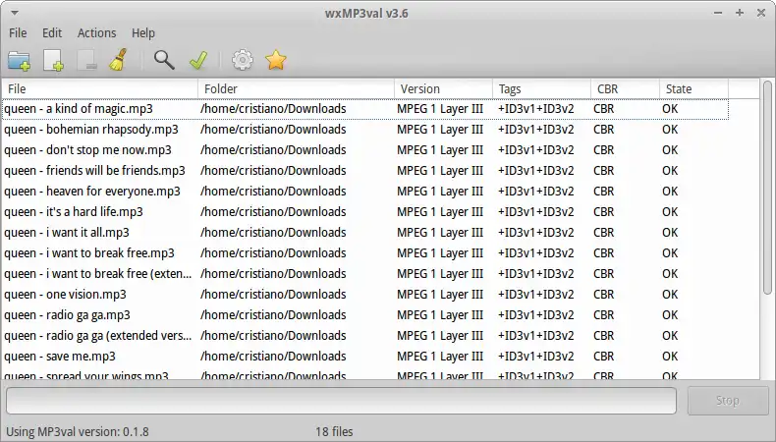This screenshot has height=442, width=776.
Task: Click the Stop button
Action: point(728,401)
